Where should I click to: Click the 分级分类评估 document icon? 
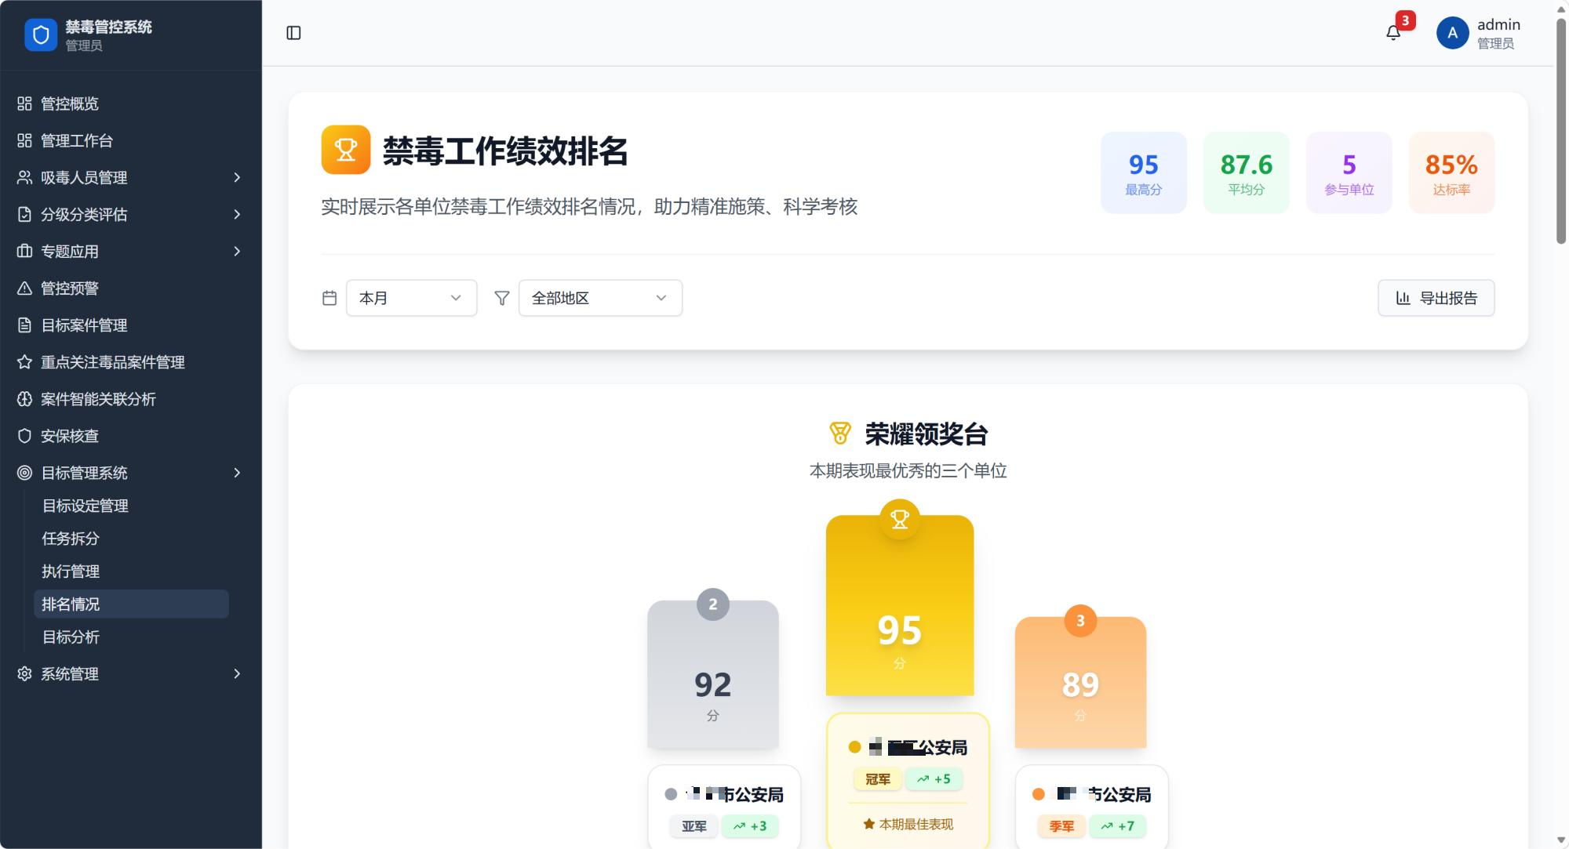click(25, 214)
